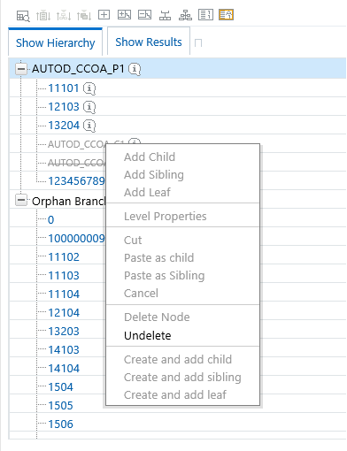Select orphan leaf 100000009
347x451 pixels.
point(77,239)
